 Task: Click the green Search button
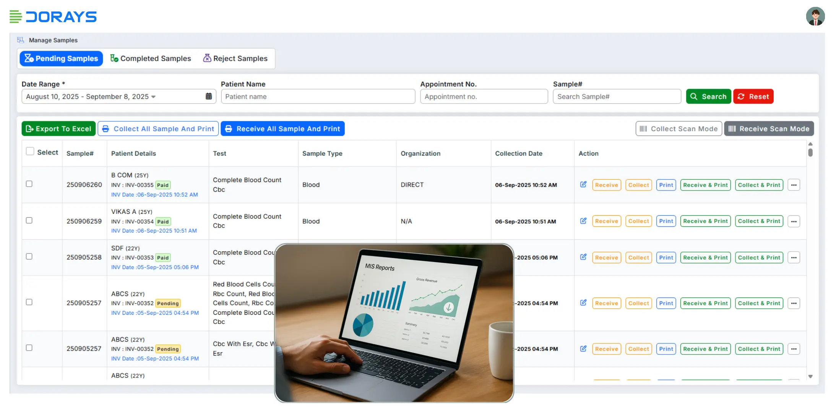coord(708,96)
